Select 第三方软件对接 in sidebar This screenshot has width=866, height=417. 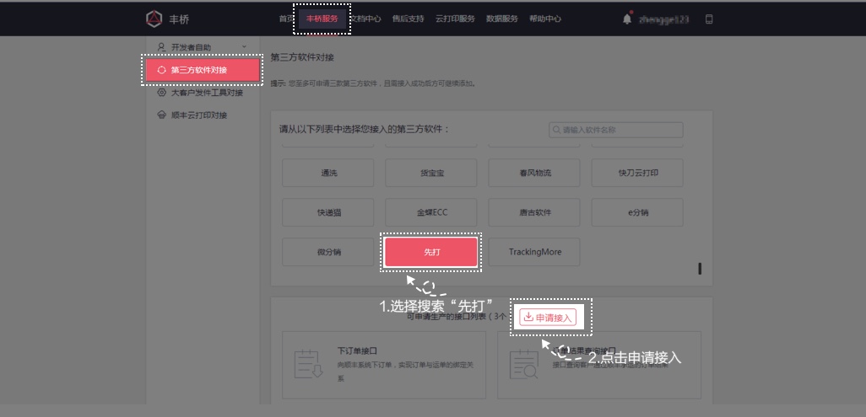203,70
